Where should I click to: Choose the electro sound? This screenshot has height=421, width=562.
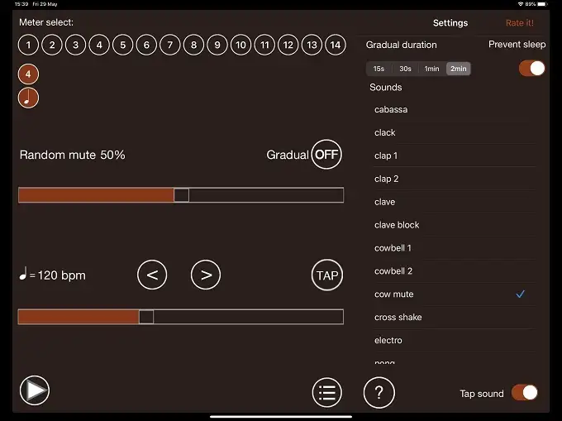453,340
